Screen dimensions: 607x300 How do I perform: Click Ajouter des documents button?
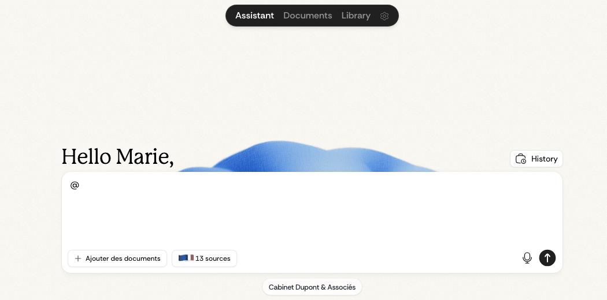[x=117, y=258]
